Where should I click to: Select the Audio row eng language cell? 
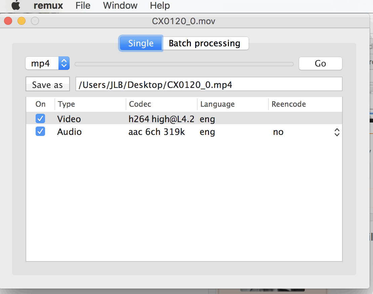pyautogui.click(x=207, y=132)
